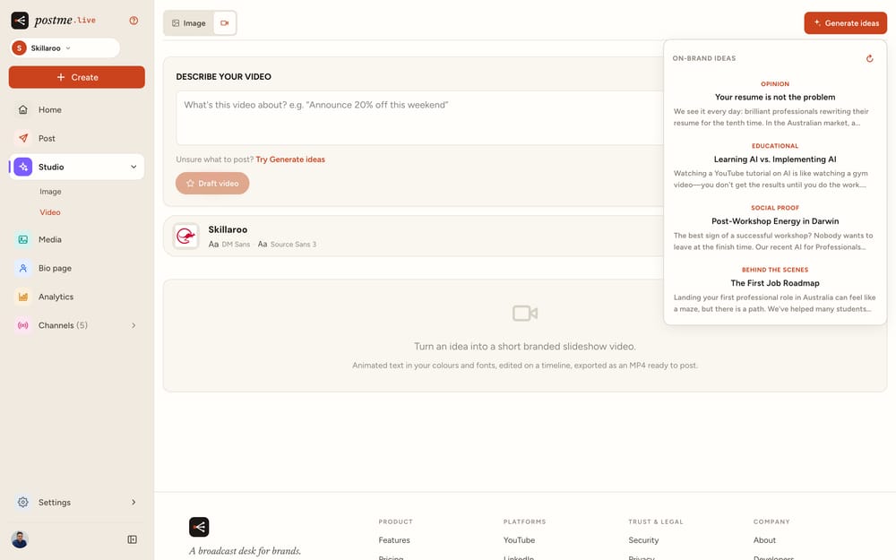The height and width of the screenshot is (560, 896).
Task: Switch to video mode toggle
Action: pyautogui.click(x=225, y=23)
